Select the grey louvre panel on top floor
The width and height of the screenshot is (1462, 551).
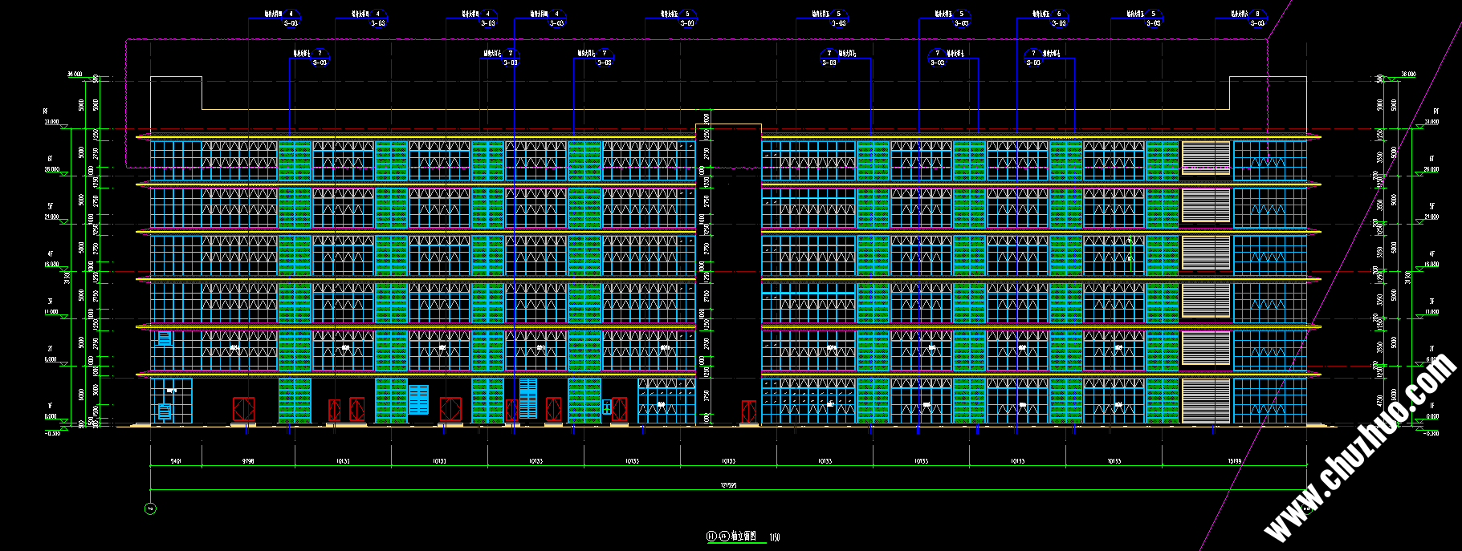(x=1205, y=158)
